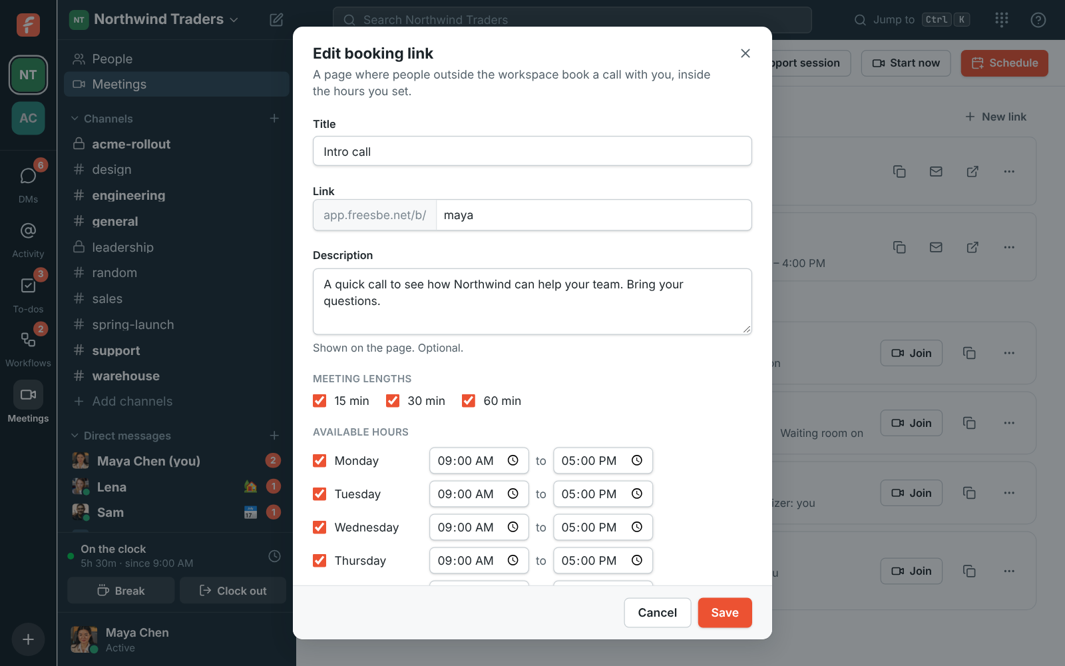
Task: Open the apps grid icon
Action: pyautogui.click(x=1002, y=19)
